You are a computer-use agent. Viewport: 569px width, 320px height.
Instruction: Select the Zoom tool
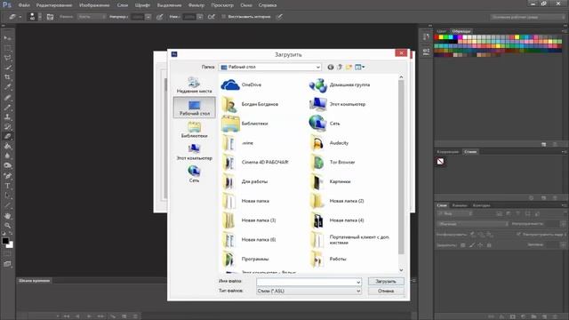coord(7,226)
